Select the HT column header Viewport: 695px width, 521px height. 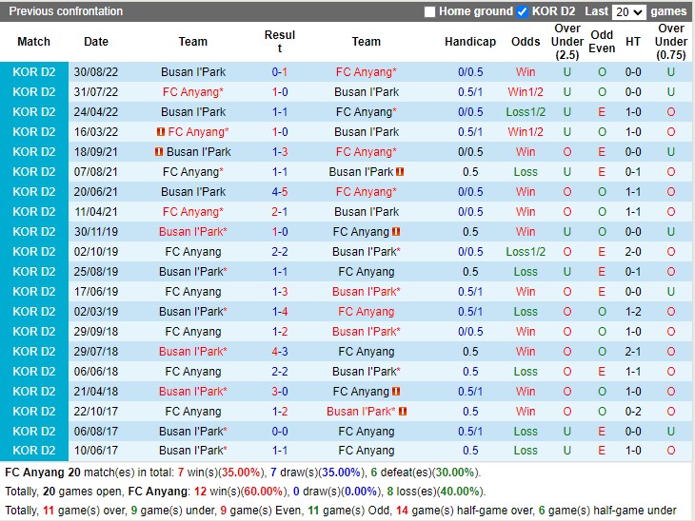point(633,42)
